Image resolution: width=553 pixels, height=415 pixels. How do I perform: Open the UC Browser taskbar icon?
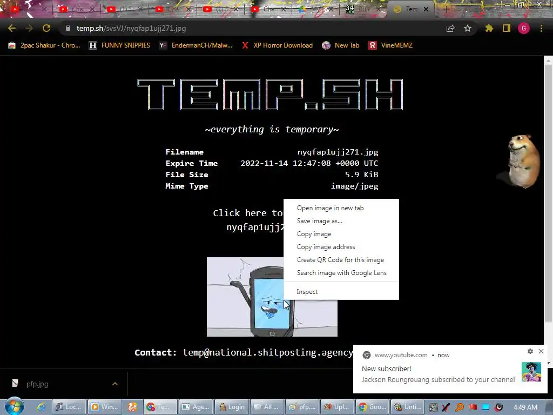[132, 407]
